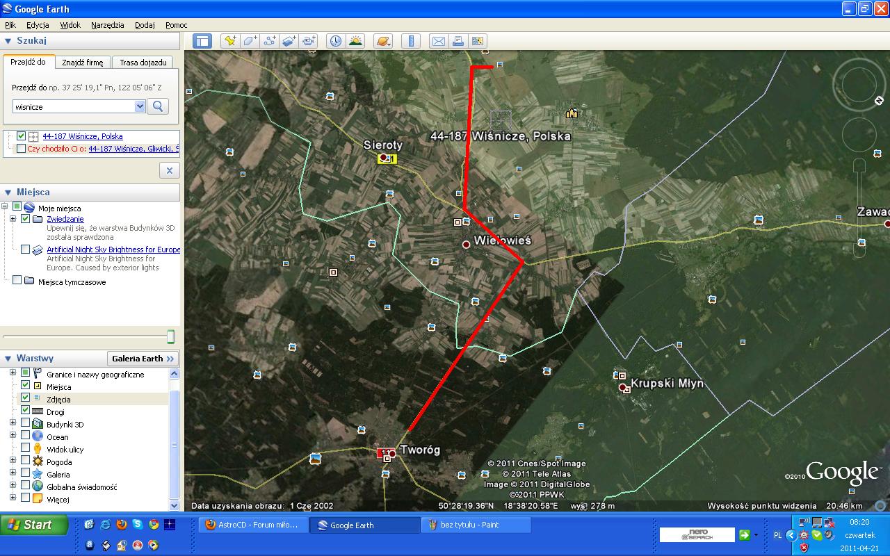Image resolution: width=890 pixels, height=556 pixels.
Task: Click the View in Google Maps icon
Action: [477, 41]
